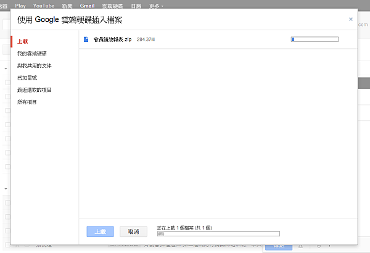This screenshot has height=253, width=370.
Task: Click the file size 284.37M
Action: coord(146,39)
